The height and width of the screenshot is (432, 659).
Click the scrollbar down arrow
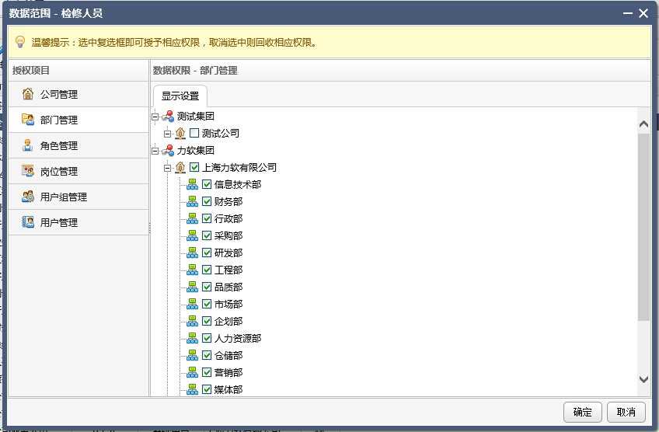[x=643, y=379]
